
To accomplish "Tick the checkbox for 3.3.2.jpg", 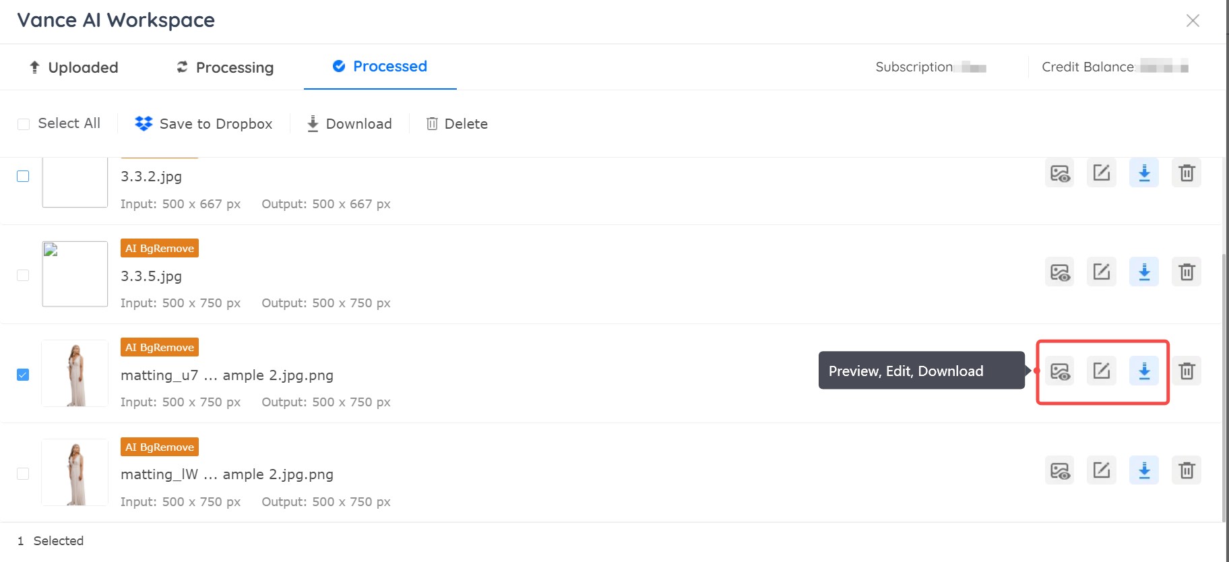I will pos(23,177).
